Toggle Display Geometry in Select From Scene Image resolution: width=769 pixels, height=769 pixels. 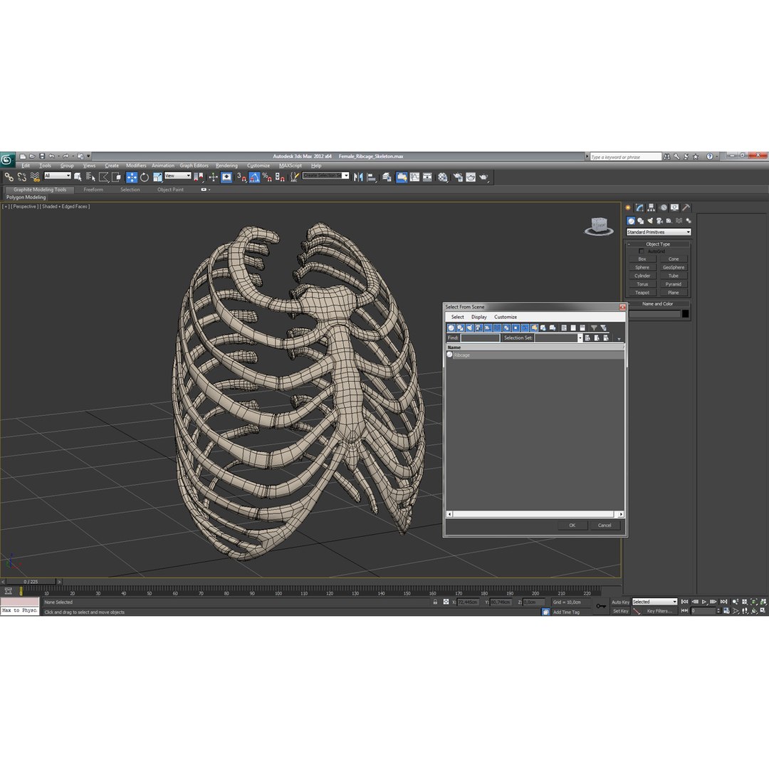(451, 328)
